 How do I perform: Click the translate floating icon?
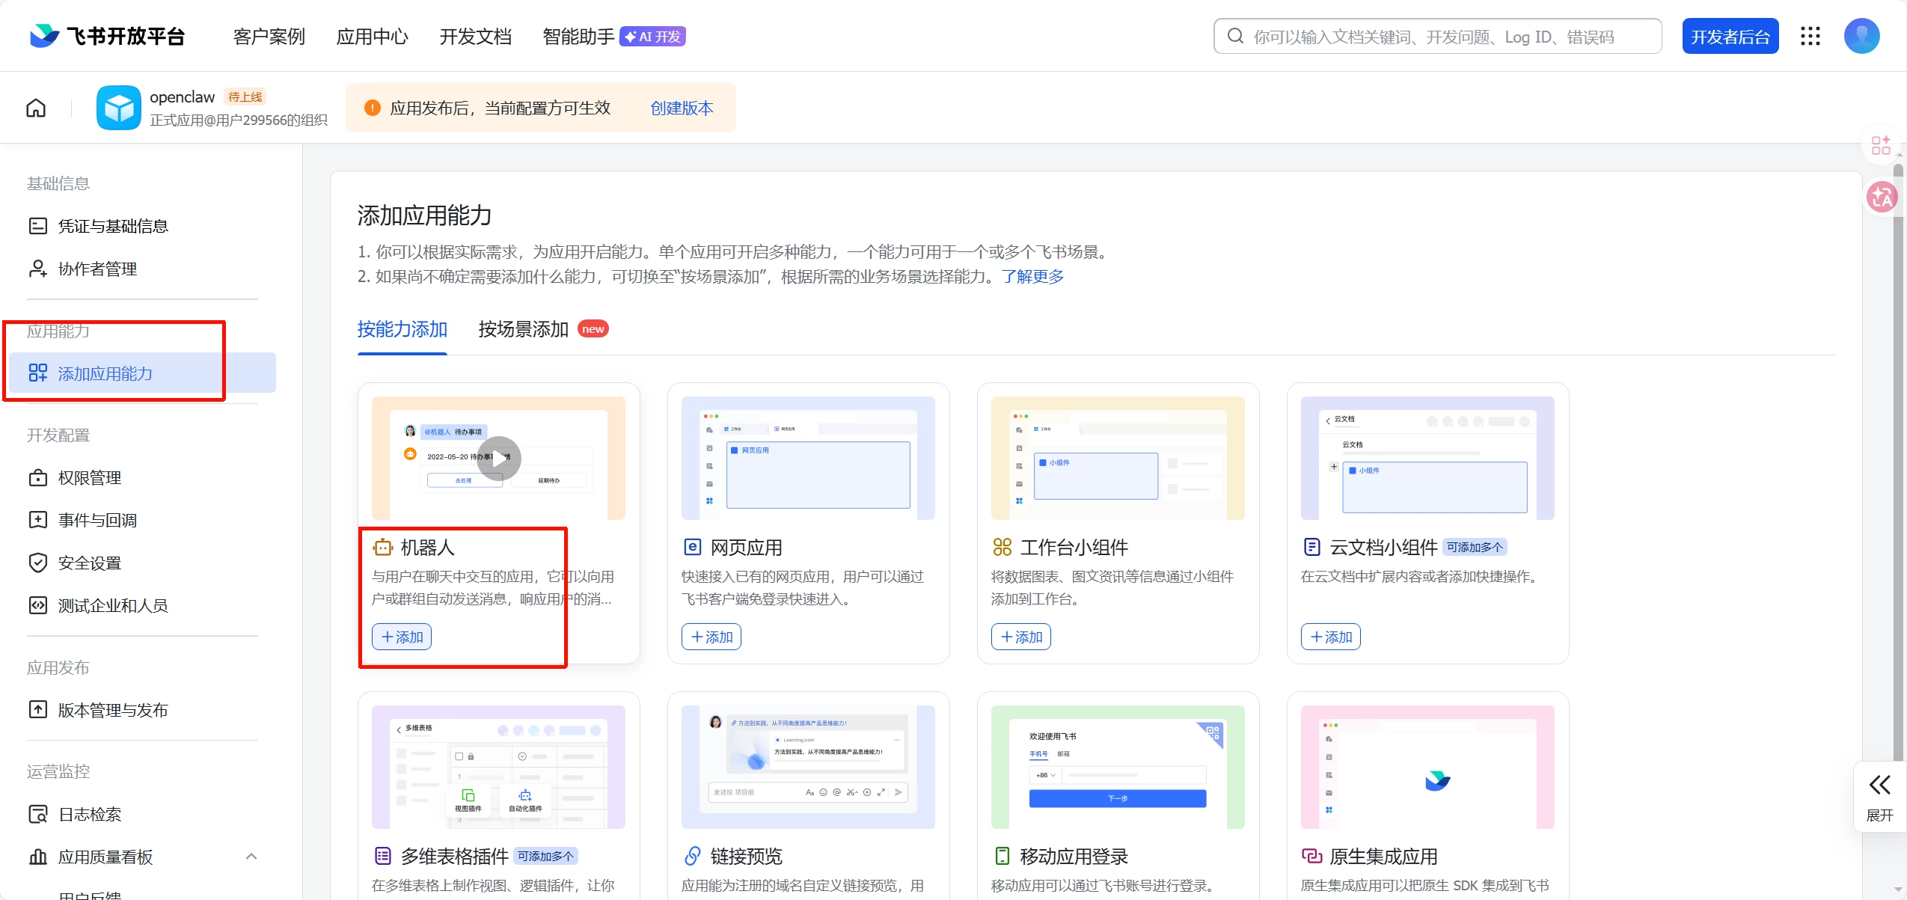point(1882,198)
